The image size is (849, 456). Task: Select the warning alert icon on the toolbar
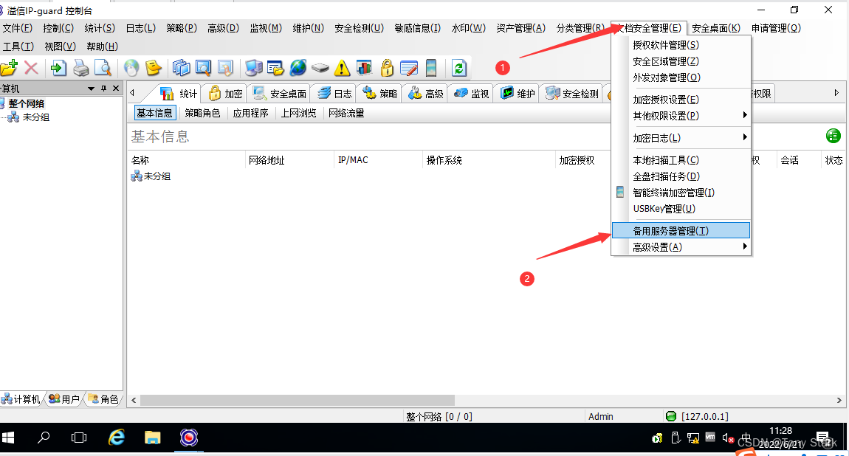pos(342,67)
